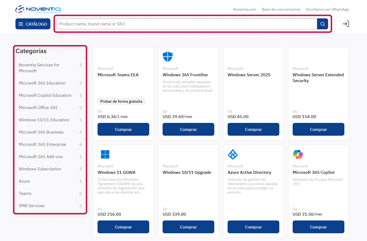
Task: Click the magnifying glass search button
Action: pos(322,24)
